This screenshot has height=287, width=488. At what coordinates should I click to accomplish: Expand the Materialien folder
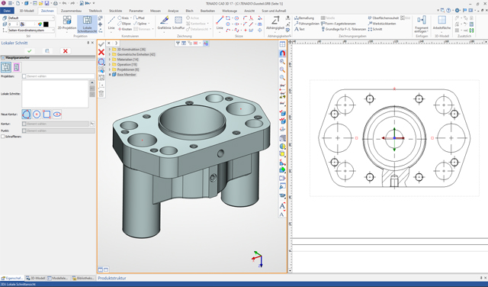click(110, 60)
